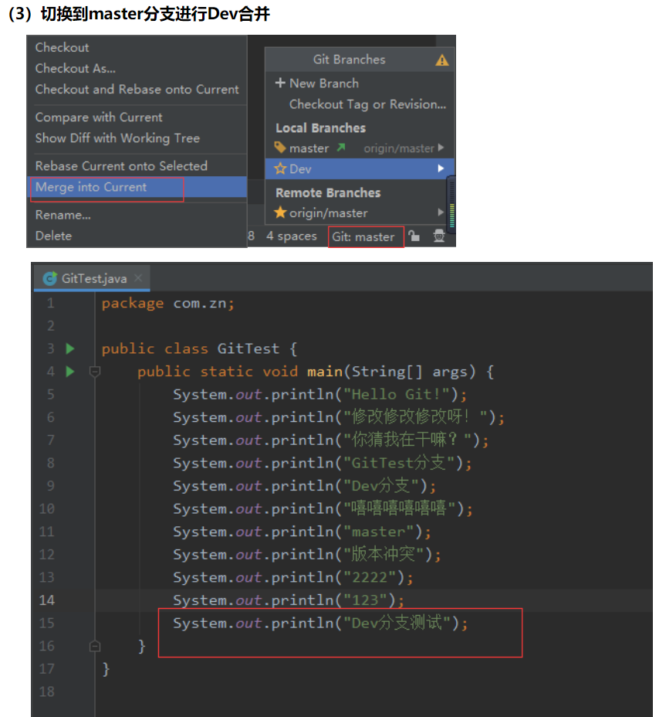This screenshot has height=717, width=666.
Task: Click the "版本冲突" string on line 12
Action: pyautogui.click(x=384, y=554)
